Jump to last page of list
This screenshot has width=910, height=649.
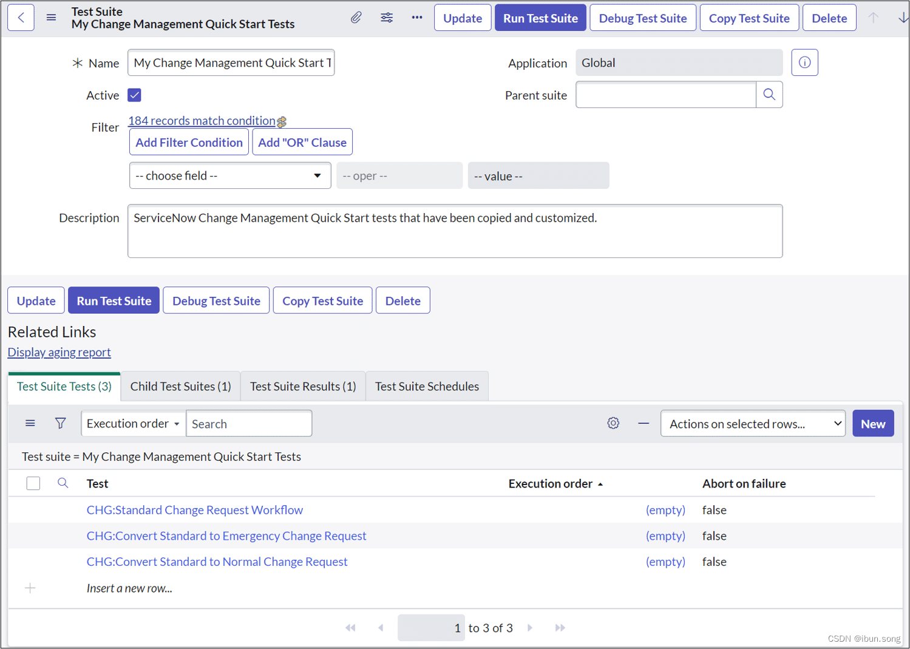click(560, 628)
